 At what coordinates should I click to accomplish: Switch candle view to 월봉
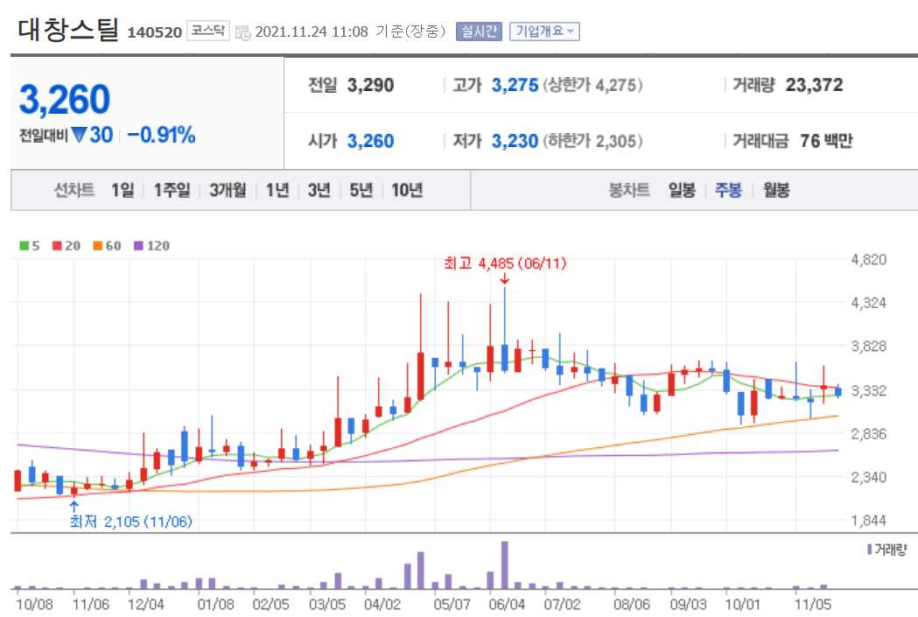(776, 190)
